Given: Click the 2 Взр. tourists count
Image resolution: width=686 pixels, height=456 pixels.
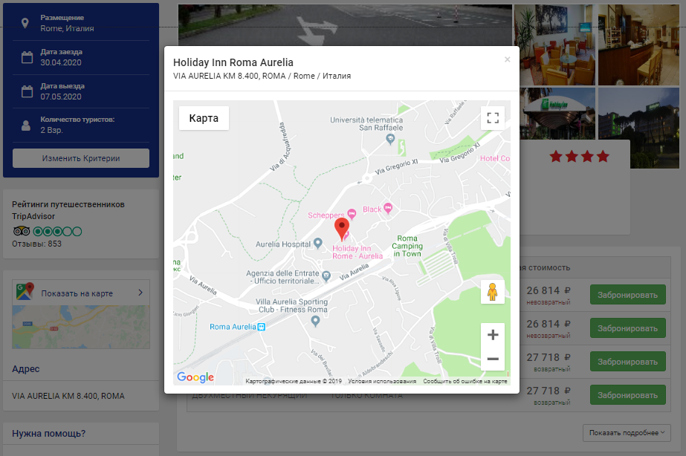Looking at the screenshot, I should 51,130.
